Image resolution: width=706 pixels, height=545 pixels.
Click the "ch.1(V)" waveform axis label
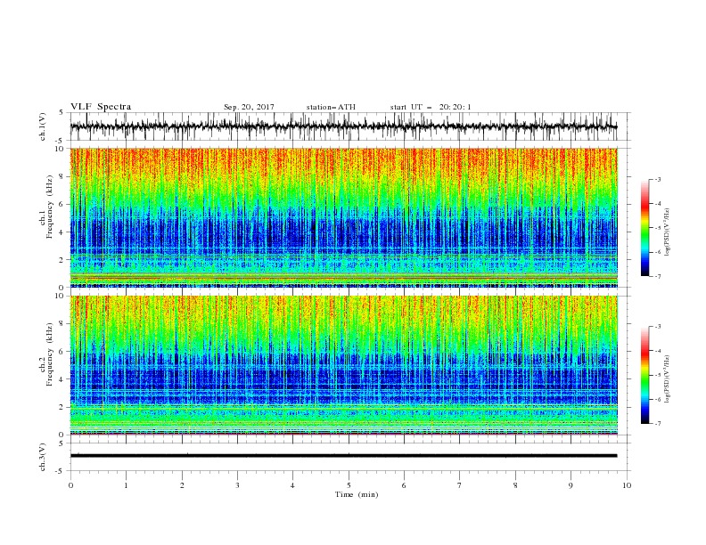pyautogui.click(x=43, y=126)
